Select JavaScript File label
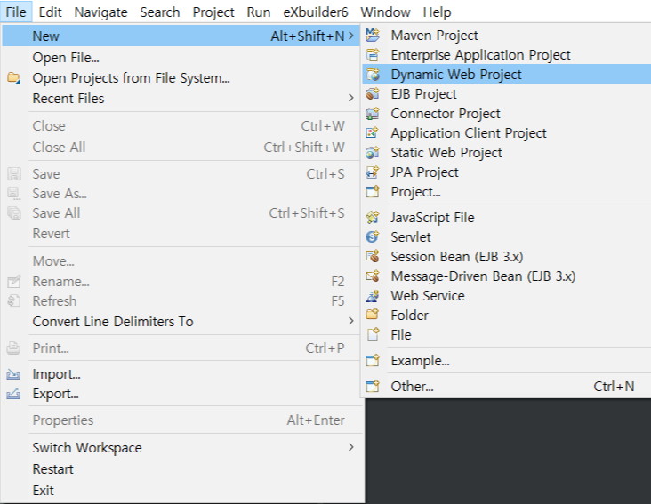 (x=432, y=218)
